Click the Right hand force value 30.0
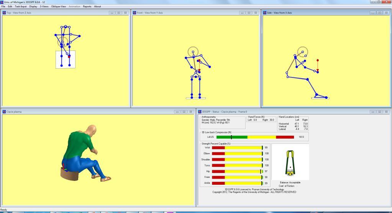392x213 pixels. (x=272, y=120)
